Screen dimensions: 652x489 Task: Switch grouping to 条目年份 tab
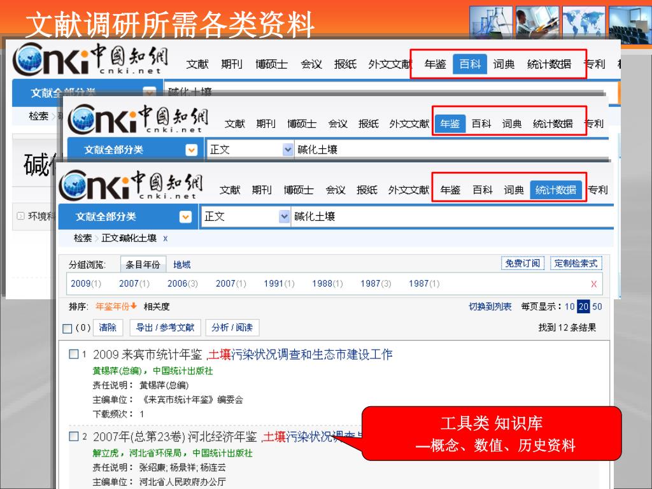tap(143, 264)
